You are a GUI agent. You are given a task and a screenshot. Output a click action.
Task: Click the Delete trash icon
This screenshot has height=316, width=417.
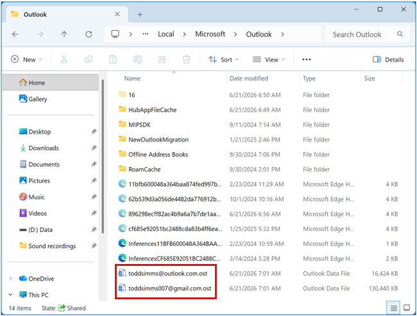click(187, 59)
